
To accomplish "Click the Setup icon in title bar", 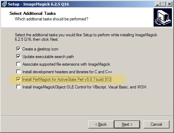I will coord(4,4).
